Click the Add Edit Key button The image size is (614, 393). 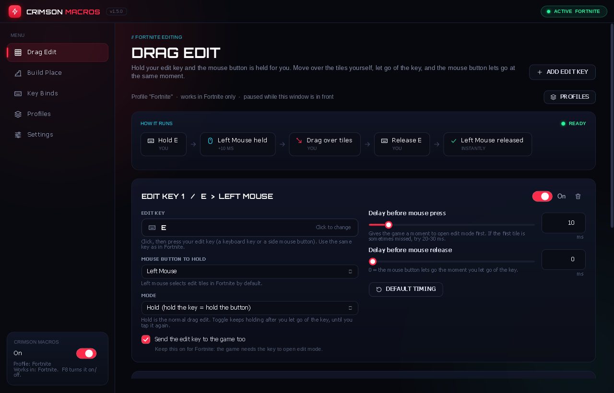pos(562,72)
